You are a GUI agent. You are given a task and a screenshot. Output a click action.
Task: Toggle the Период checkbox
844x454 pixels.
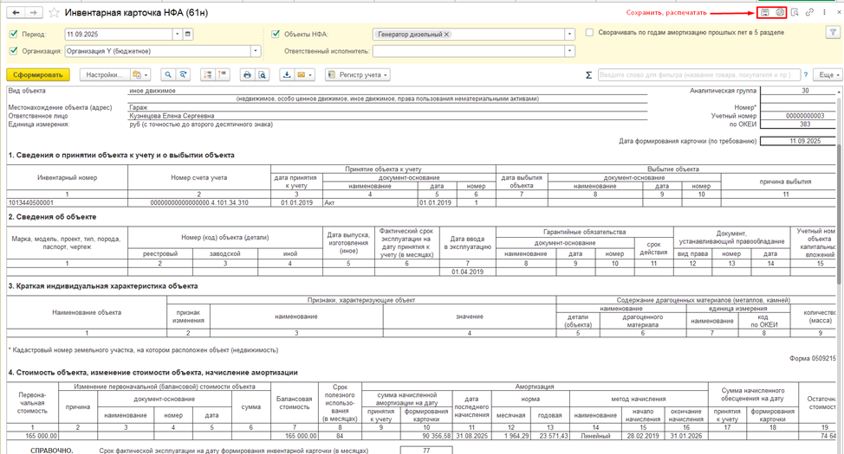tap(14, 34)
